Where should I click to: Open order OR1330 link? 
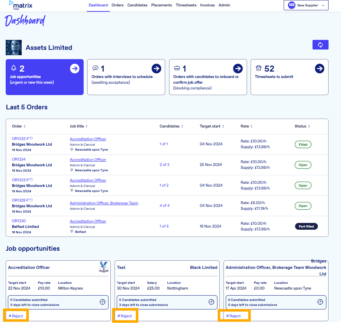coord(19,221)
